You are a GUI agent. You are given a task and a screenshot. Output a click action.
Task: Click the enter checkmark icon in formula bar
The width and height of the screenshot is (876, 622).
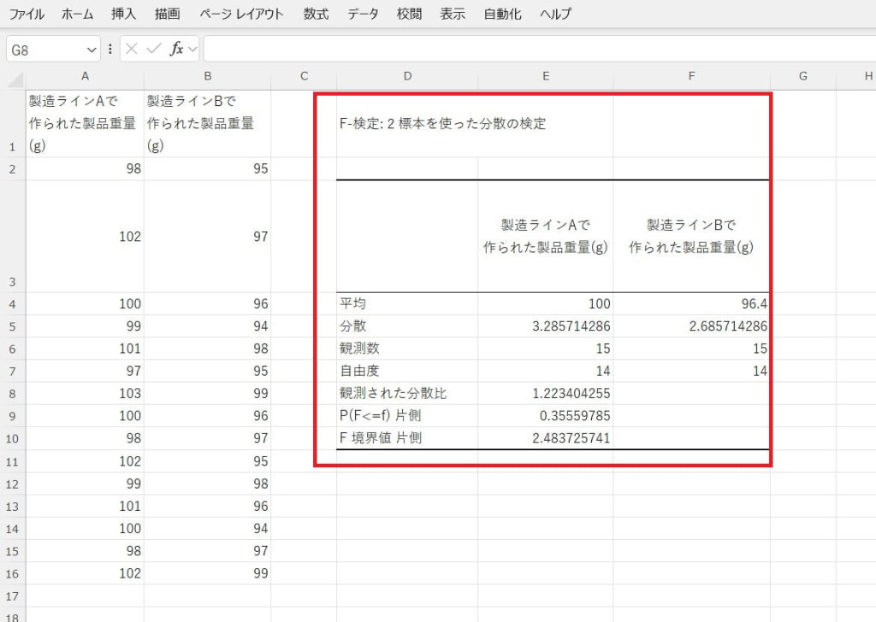[154, 50]
